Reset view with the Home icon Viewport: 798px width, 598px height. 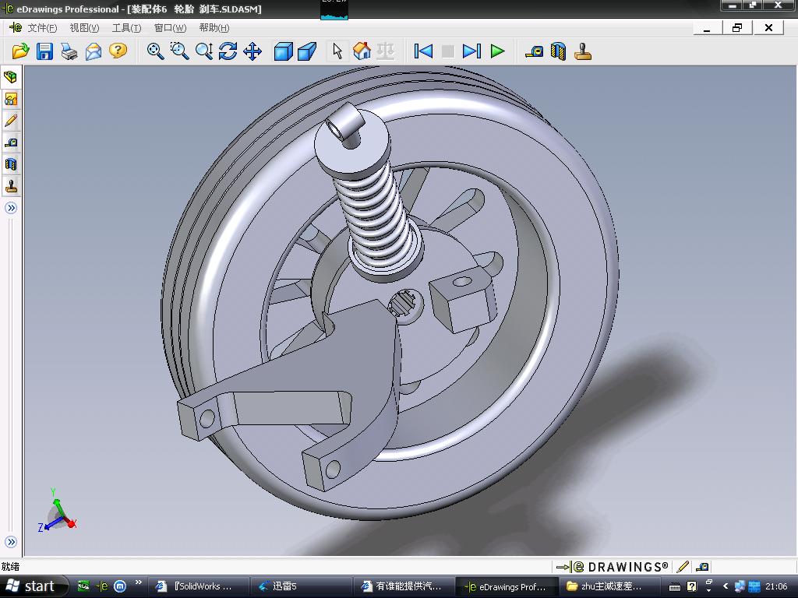click(362, 51)
